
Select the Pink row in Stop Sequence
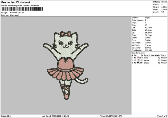click(x=148, y=58)
